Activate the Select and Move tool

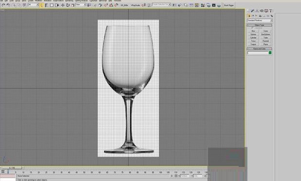click(62, 5)
